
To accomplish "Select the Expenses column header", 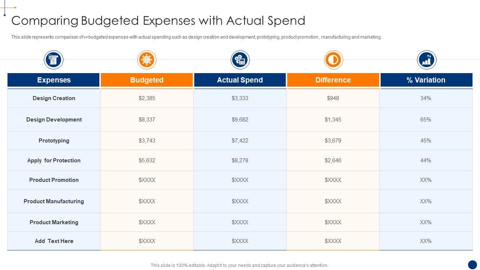I will [x=54, y=80].
